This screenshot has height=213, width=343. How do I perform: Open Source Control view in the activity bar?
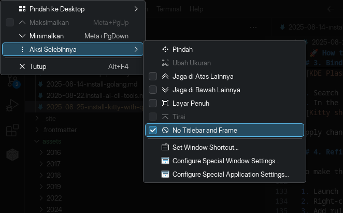(x=12, y=80)
